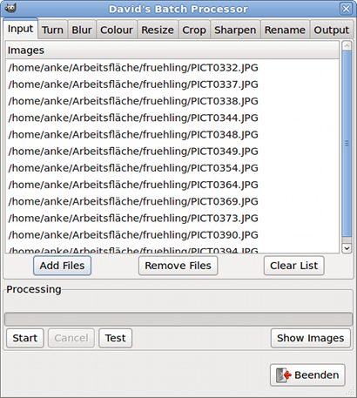
Task: Click the Clear List button
Action: point(294,266)
